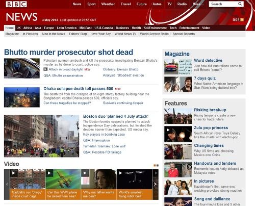
Task: Play the Zulu pop princess video thumbnail
Action: [x=178, y=134]
